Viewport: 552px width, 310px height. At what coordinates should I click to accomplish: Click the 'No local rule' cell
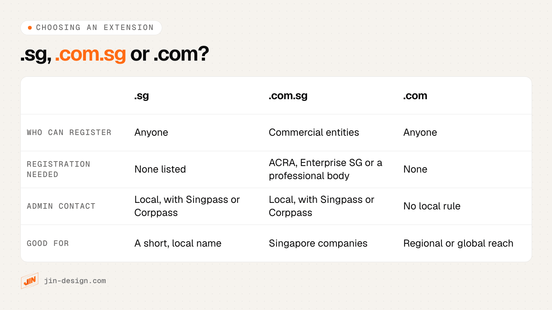pyautogui.click(x=432, y=206)
